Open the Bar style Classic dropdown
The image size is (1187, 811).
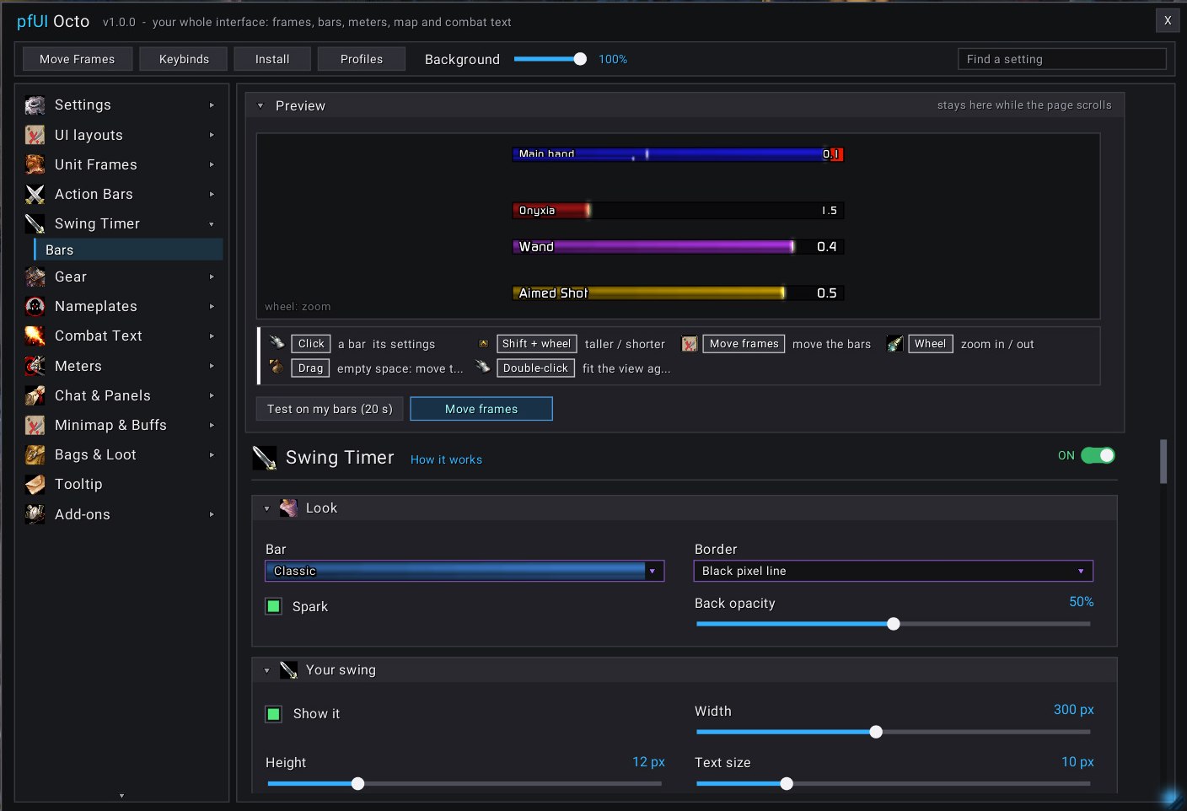(x=465, y=571)
